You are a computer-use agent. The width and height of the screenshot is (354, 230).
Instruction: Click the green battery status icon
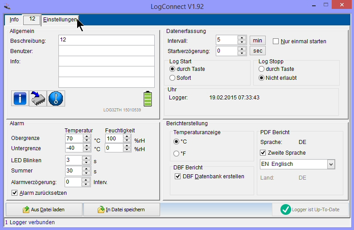point(148,99)
